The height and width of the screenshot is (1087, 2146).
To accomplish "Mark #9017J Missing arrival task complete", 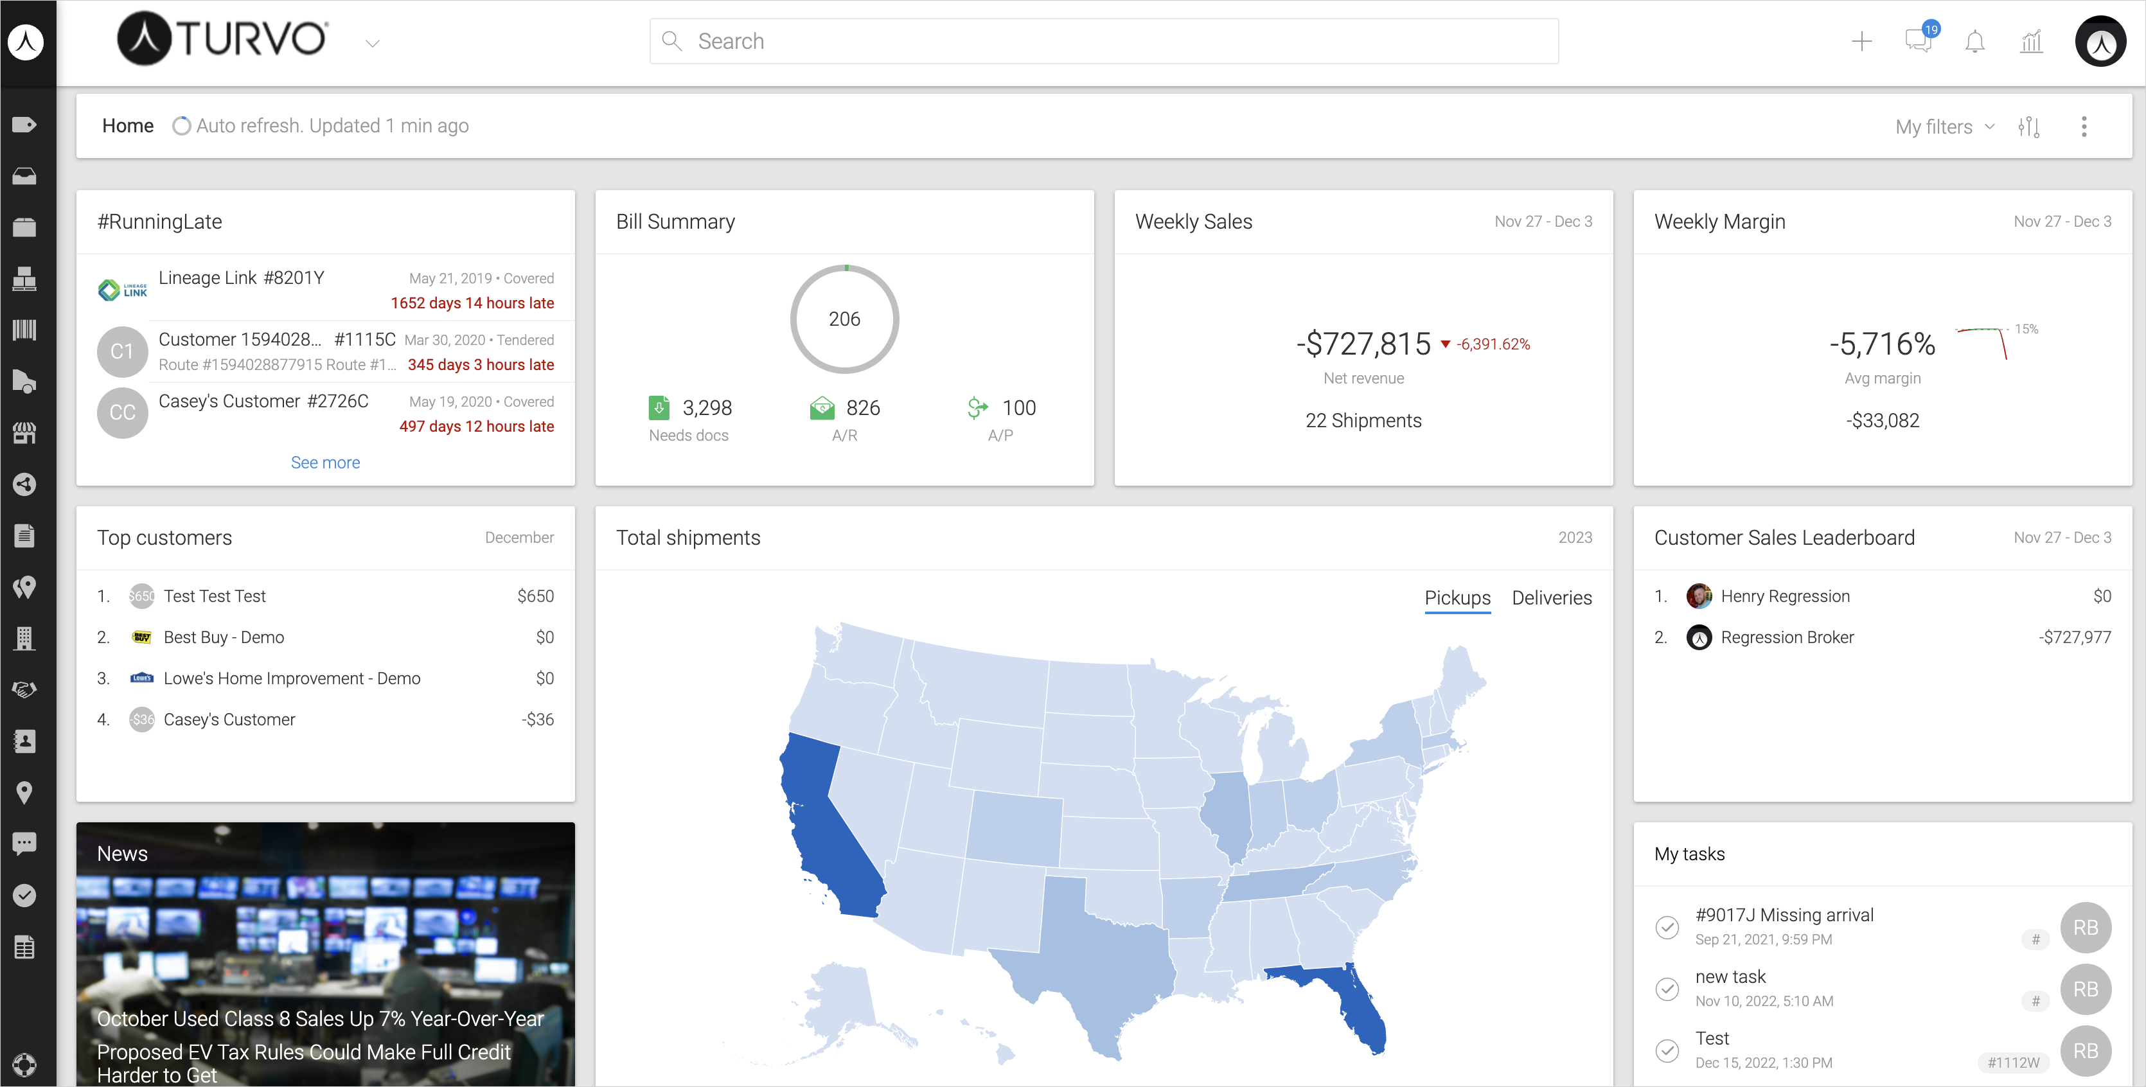I will pyautogui.click(x=1667, y=927).
